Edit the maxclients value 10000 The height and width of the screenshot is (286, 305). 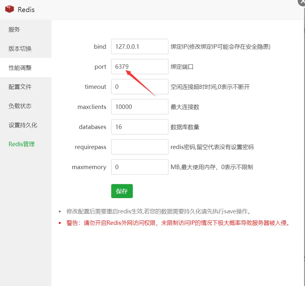tap(139, 107)
